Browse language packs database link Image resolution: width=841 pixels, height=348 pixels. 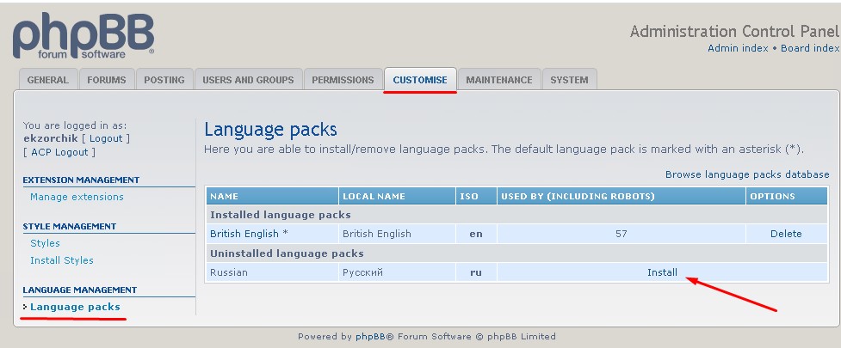pyautogui.click(x=747, y=174)
